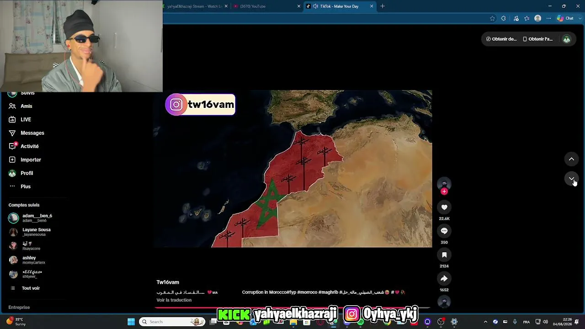Close the TikTok tab
The height and width of the screenshot is (329, 585).
tap(372, 6)
